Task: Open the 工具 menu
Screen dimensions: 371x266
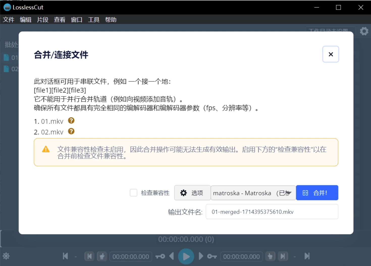Action: pyautogui.click(x=94, y=20)
